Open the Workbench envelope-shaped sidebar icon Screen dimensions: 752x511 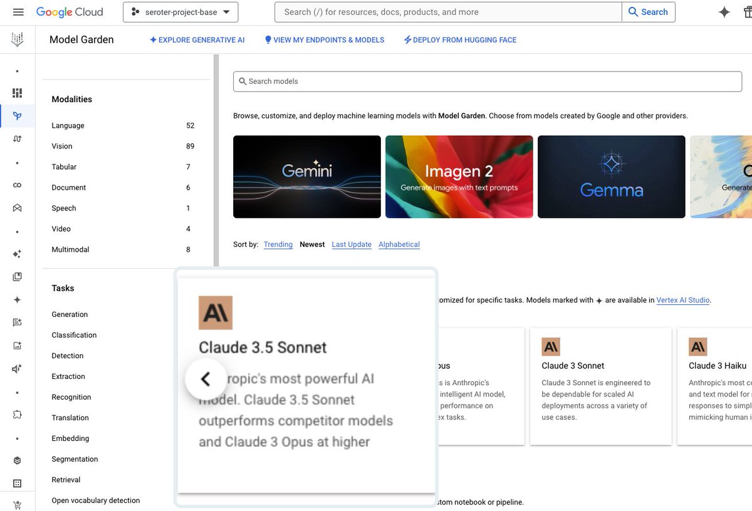18,208
